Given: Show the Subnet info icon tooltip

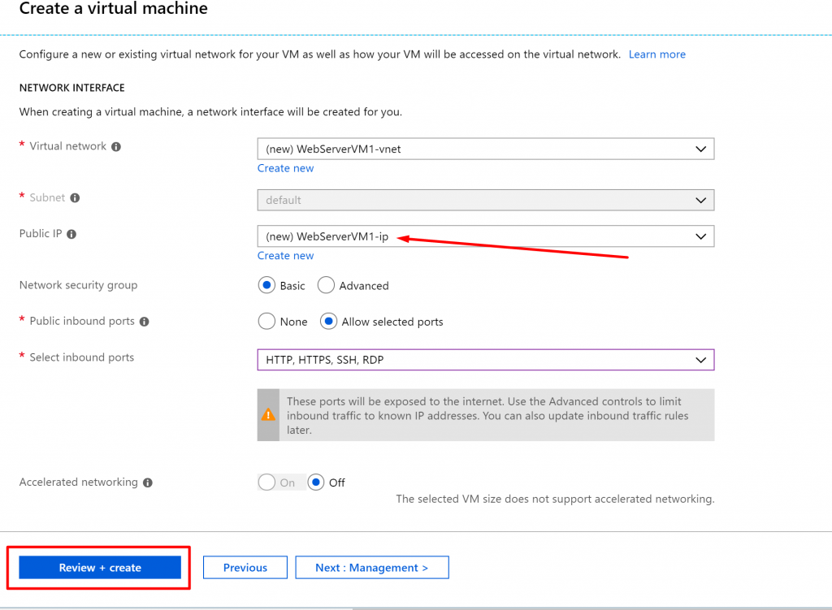Looking at the screenshot, I should tap(75, 198).
